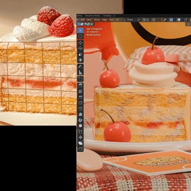Open the Edge menu

pos(104,19)
